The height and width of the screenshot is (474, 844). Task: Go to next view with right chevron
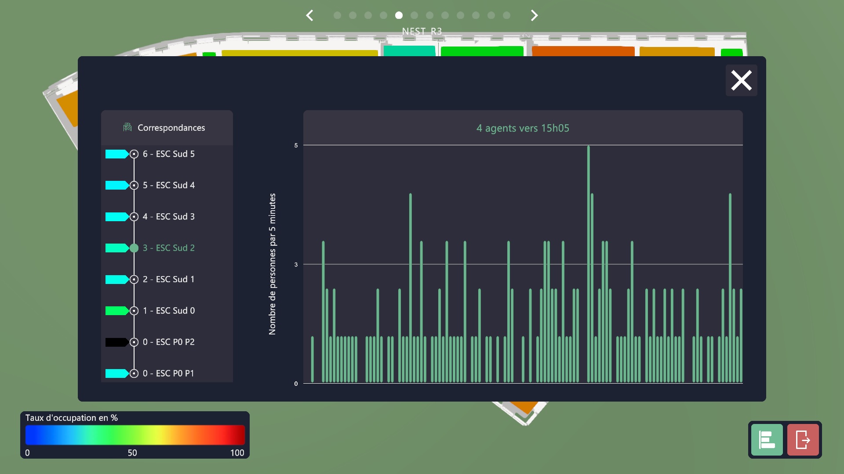534,16
